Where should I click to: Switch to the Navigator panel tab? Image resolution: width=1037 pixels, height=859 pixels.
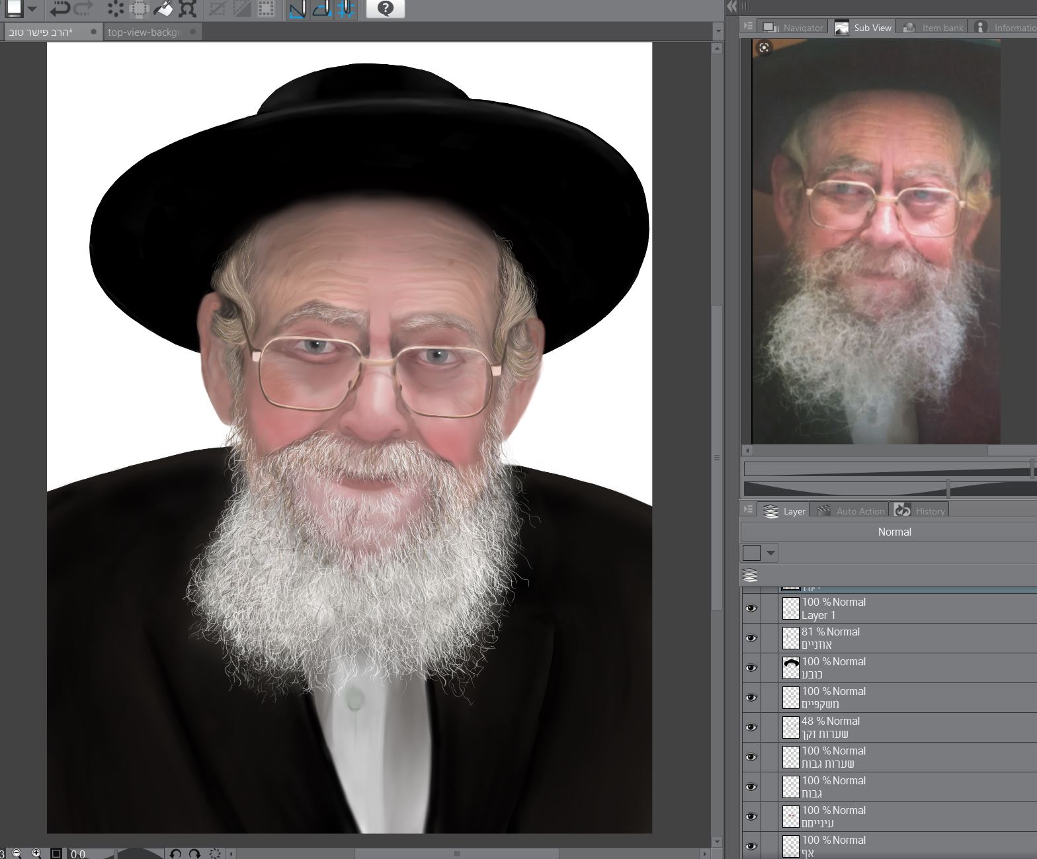pos(794,28)
